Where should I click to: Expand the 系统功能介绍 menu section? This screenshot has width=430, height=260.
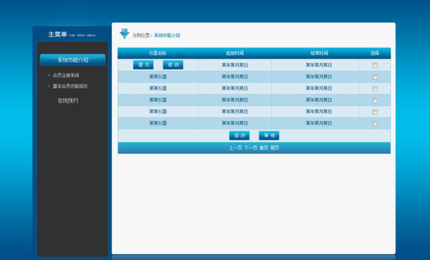click(x=73, y=60)
